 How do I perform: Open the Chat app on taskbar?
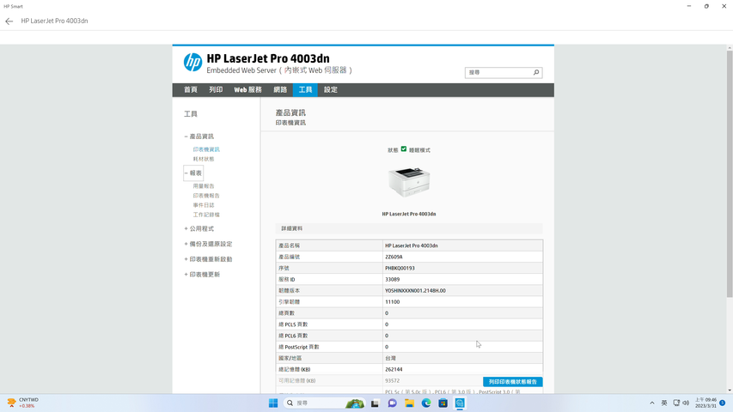coord(392,403)
